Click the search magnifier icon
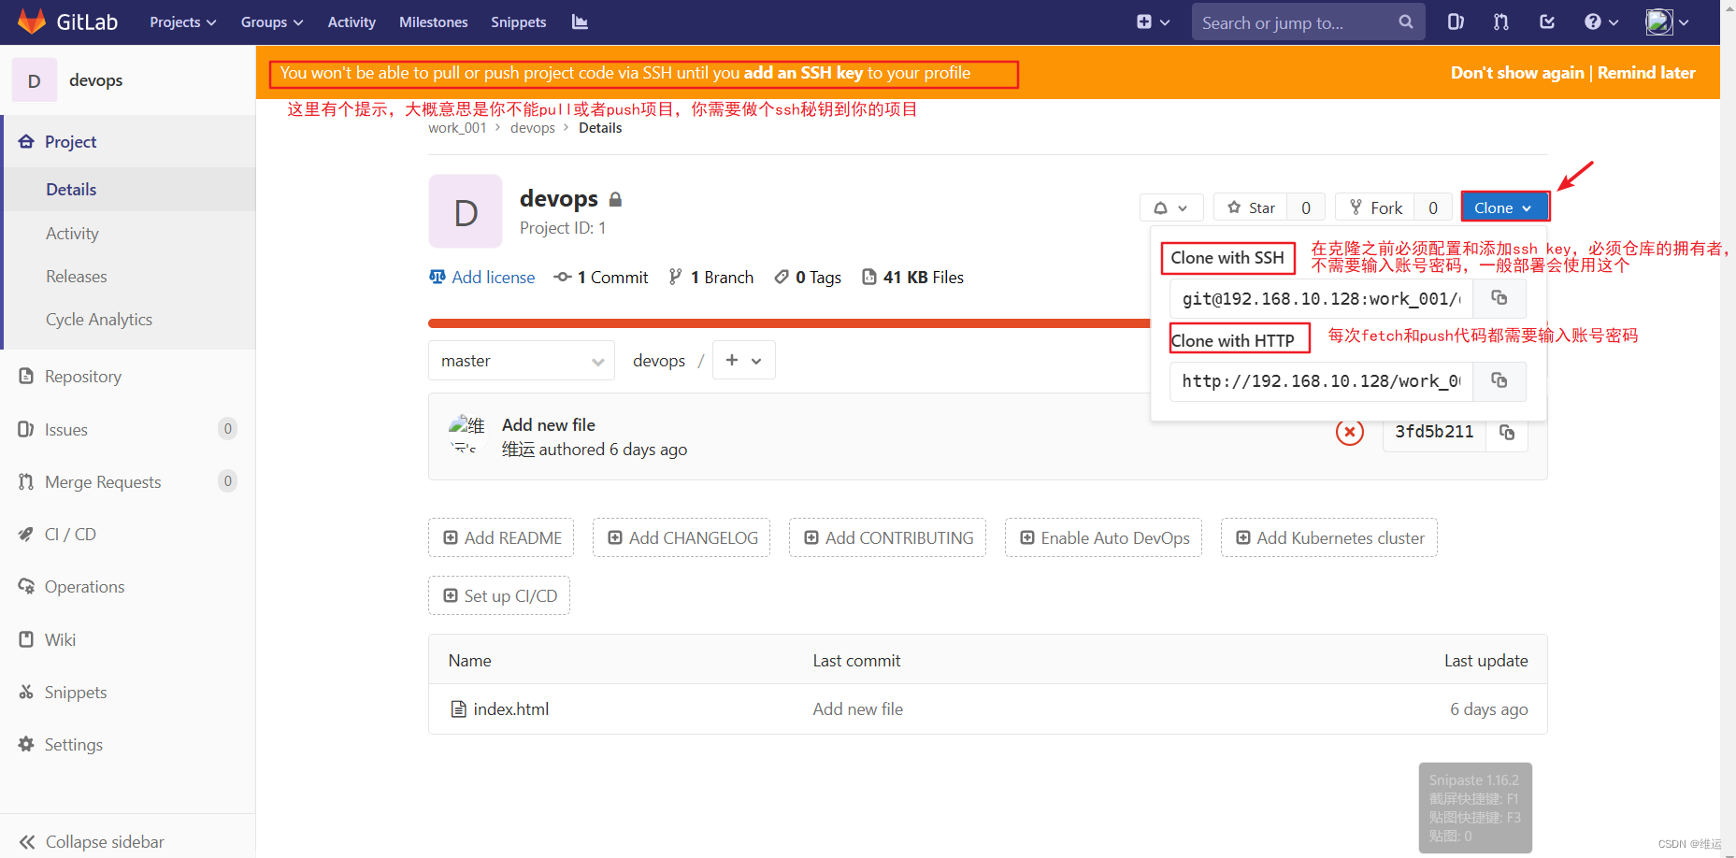Screen dimensions: 1736x858 tap(1405, 21)
